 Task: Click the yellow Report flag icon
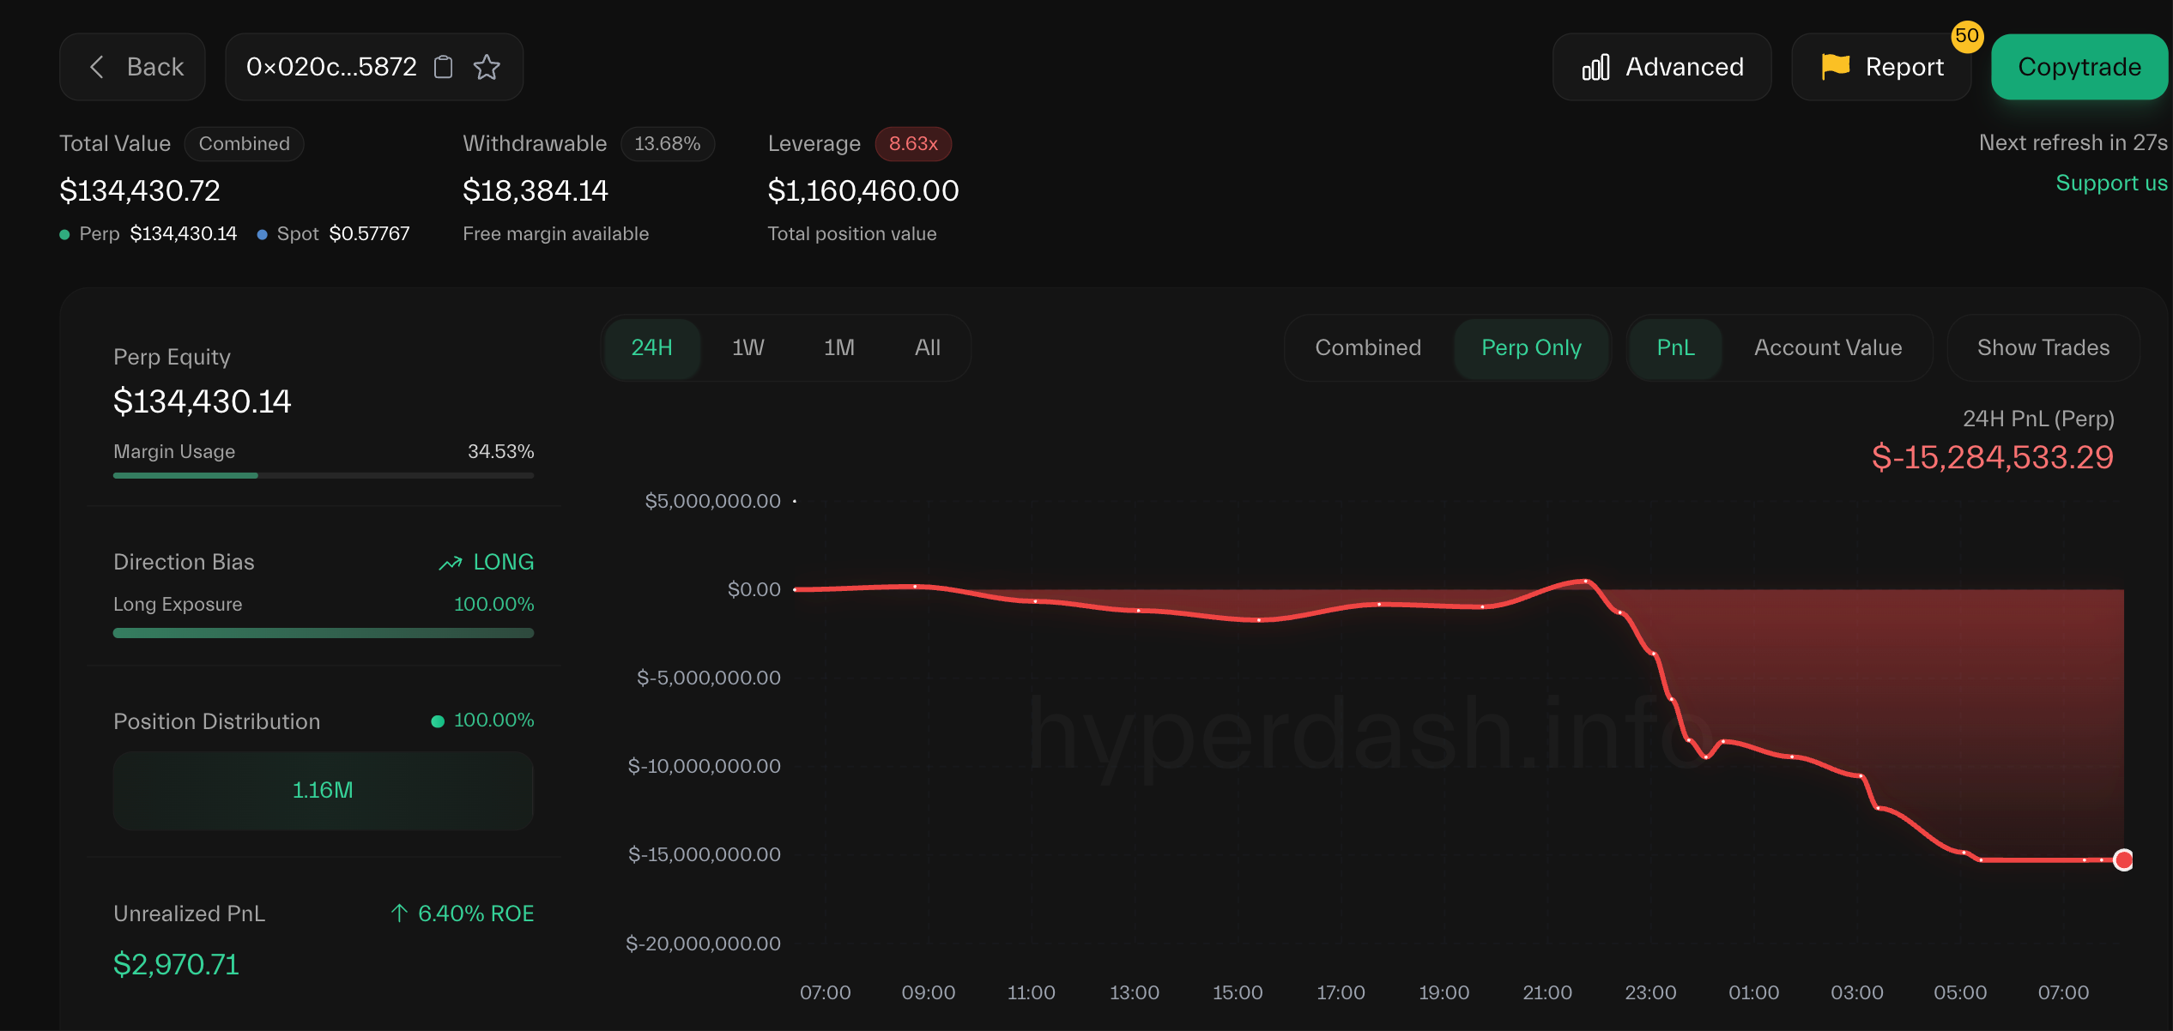[x=1835, y=67]
